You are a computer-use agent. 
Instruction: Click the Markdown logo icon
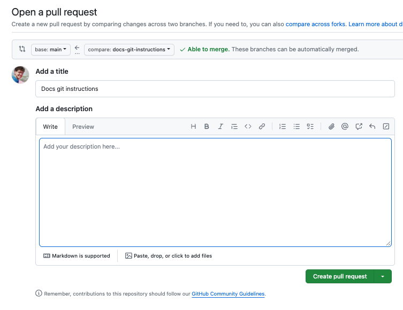tap(47, 255)
